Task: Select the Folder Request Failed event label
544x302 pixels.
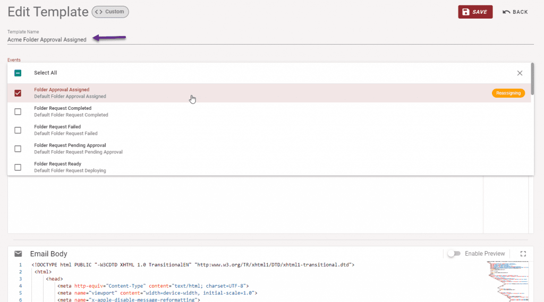Action: 57,127
